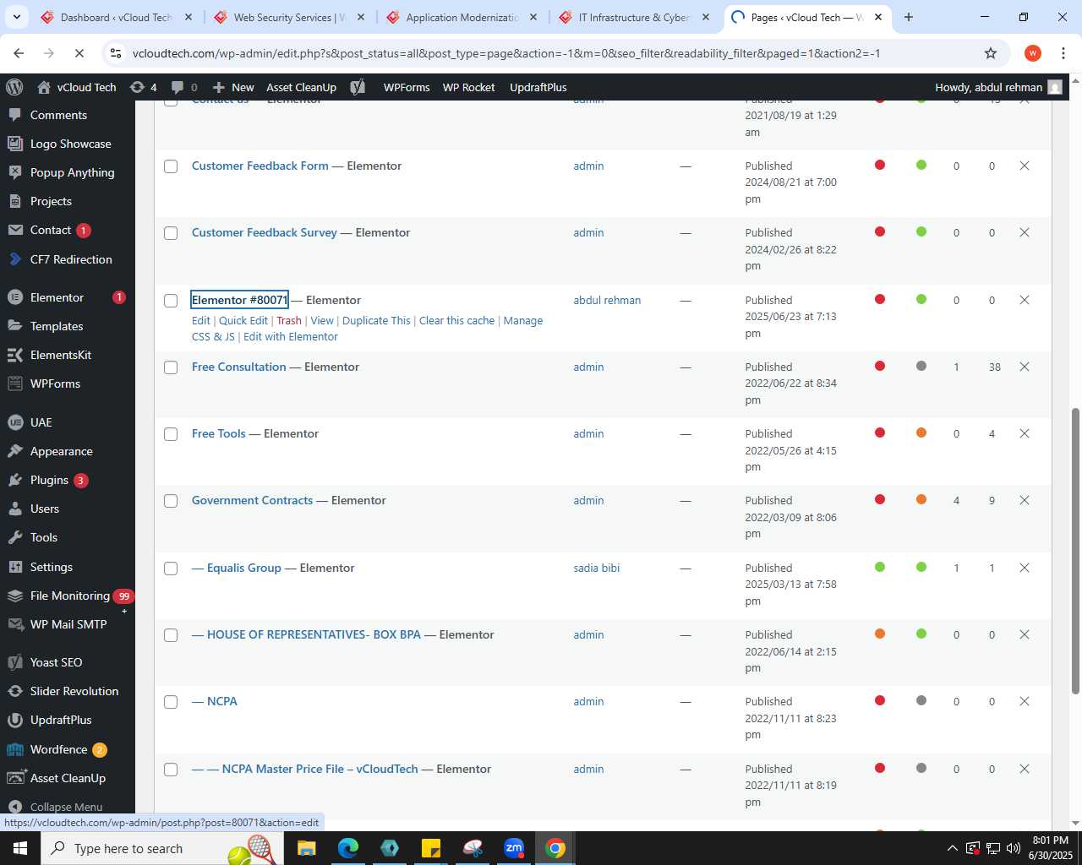Click the File Monitoring sidebar icon
The height and width of the screenshot is (865, 1082).
[15, 596]
